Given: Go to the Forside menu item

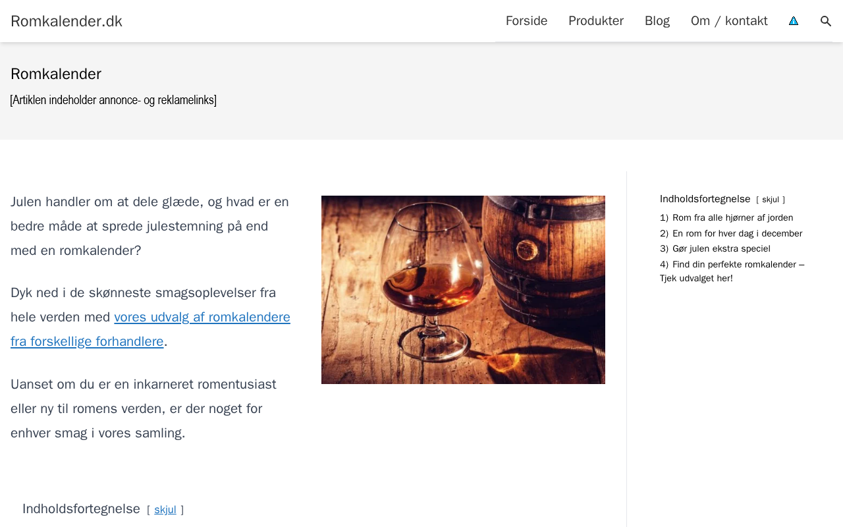Looking at the screenshot, I should coord(526,21).
